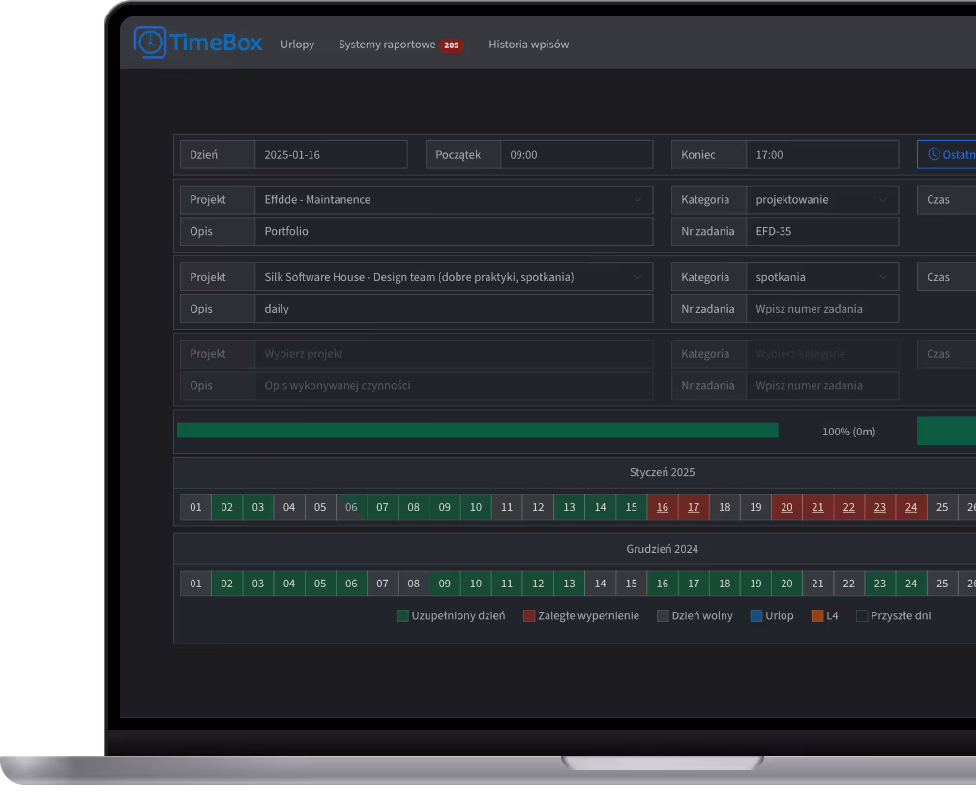Screen dimensions: 976x808
Task: Select January day 18
Action: (725, 507)
